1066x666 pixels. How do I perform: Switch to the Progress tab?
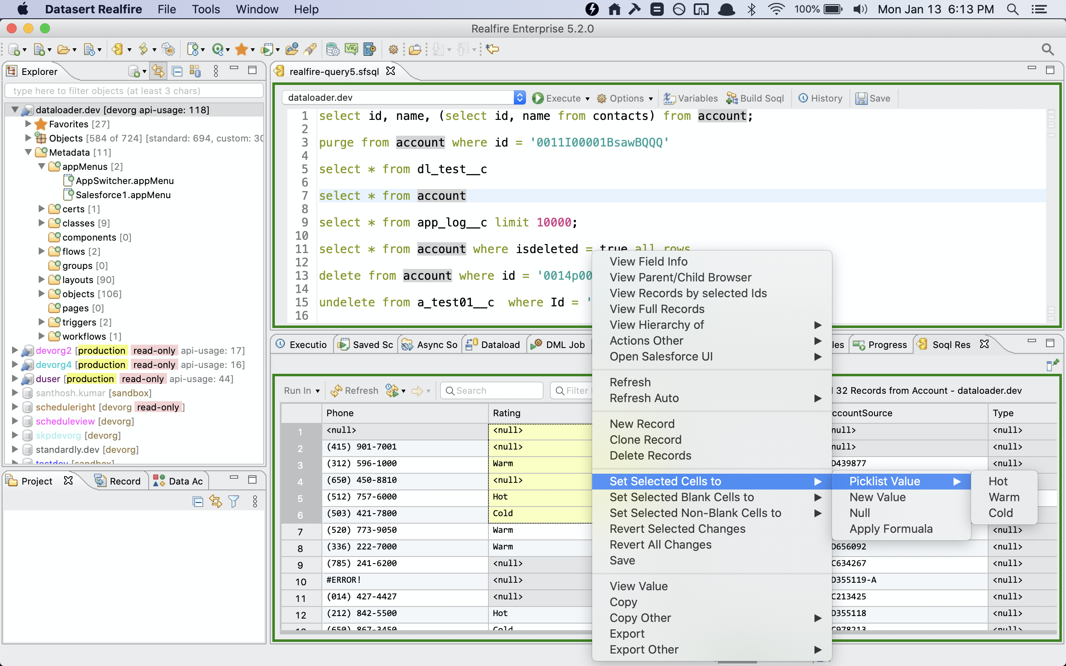pyautogui.click(x=880, y=345)
